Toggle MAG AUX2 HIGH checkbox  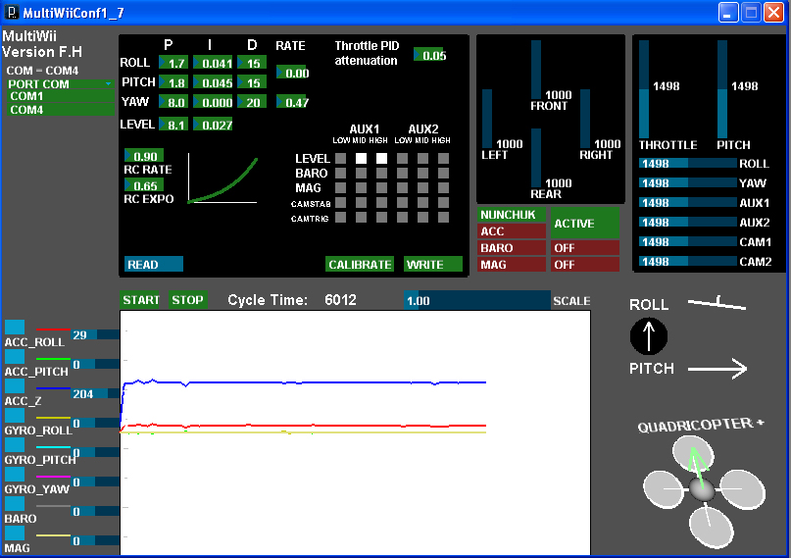(x=443, y=187)
